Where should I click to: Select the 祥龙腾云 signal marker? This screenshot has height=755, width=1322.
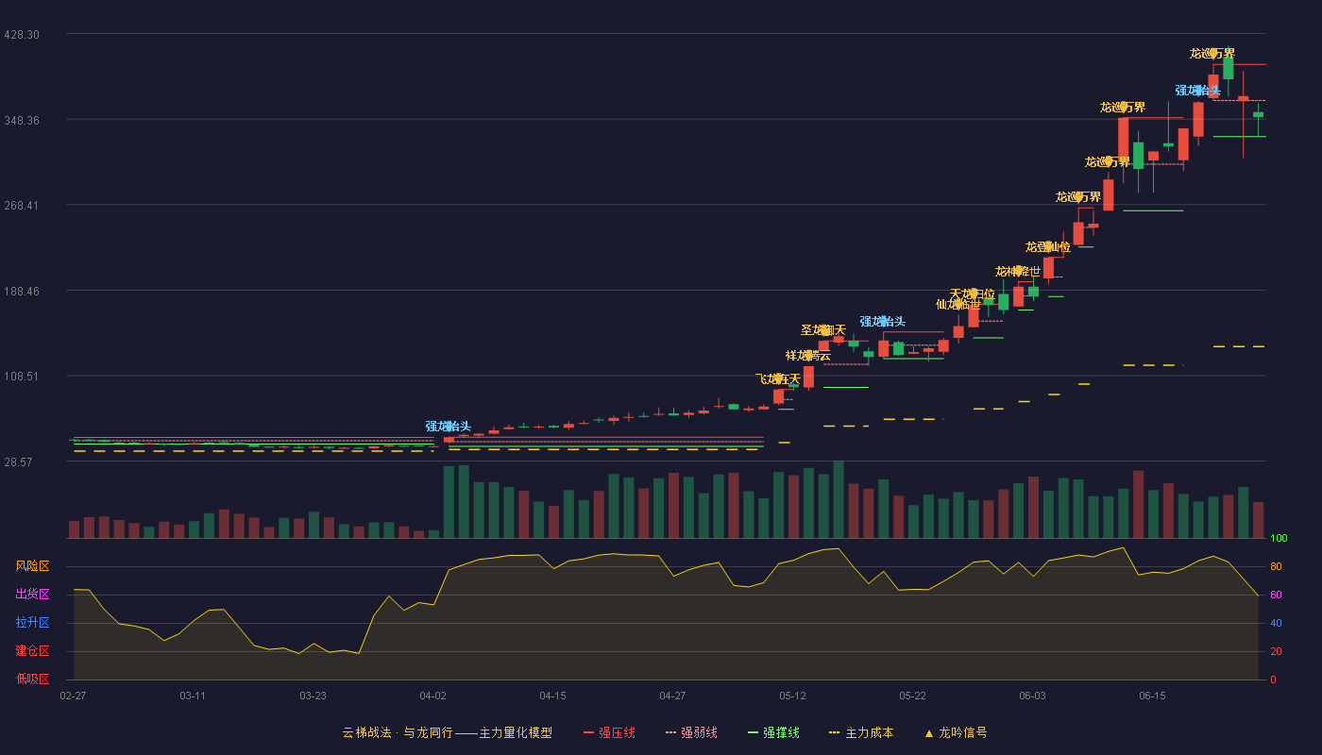(808, 355)
